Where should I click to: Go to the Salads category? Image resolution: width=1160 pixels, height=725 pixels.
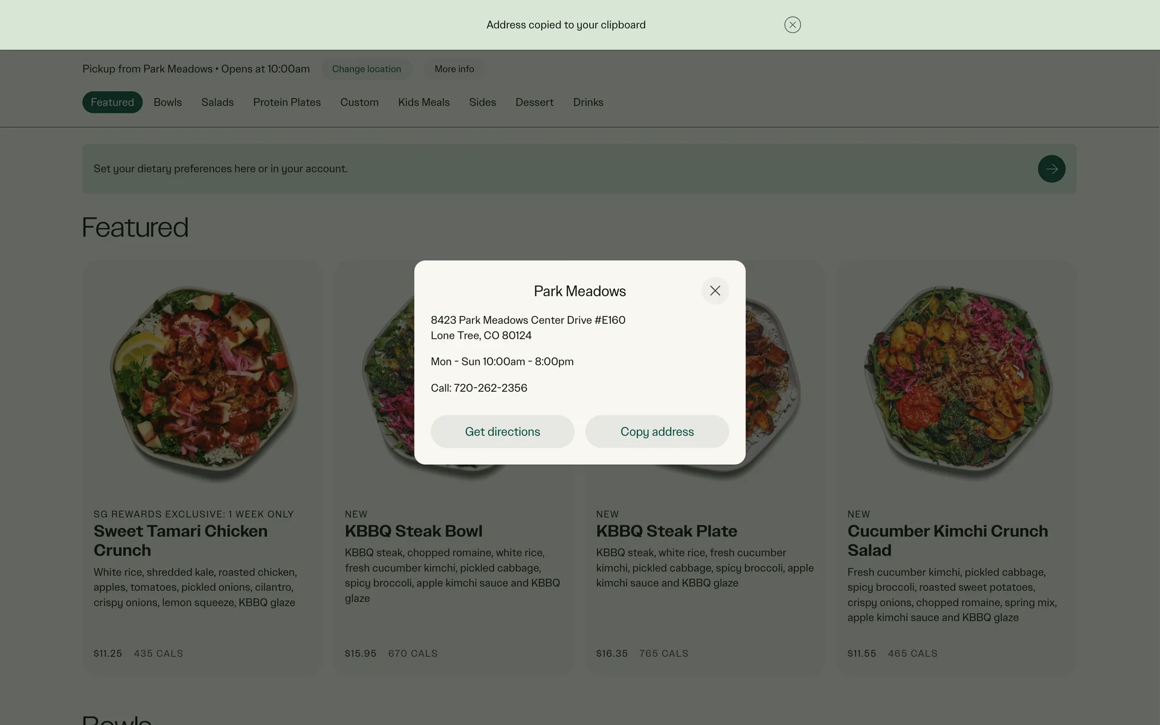point(217,102)
